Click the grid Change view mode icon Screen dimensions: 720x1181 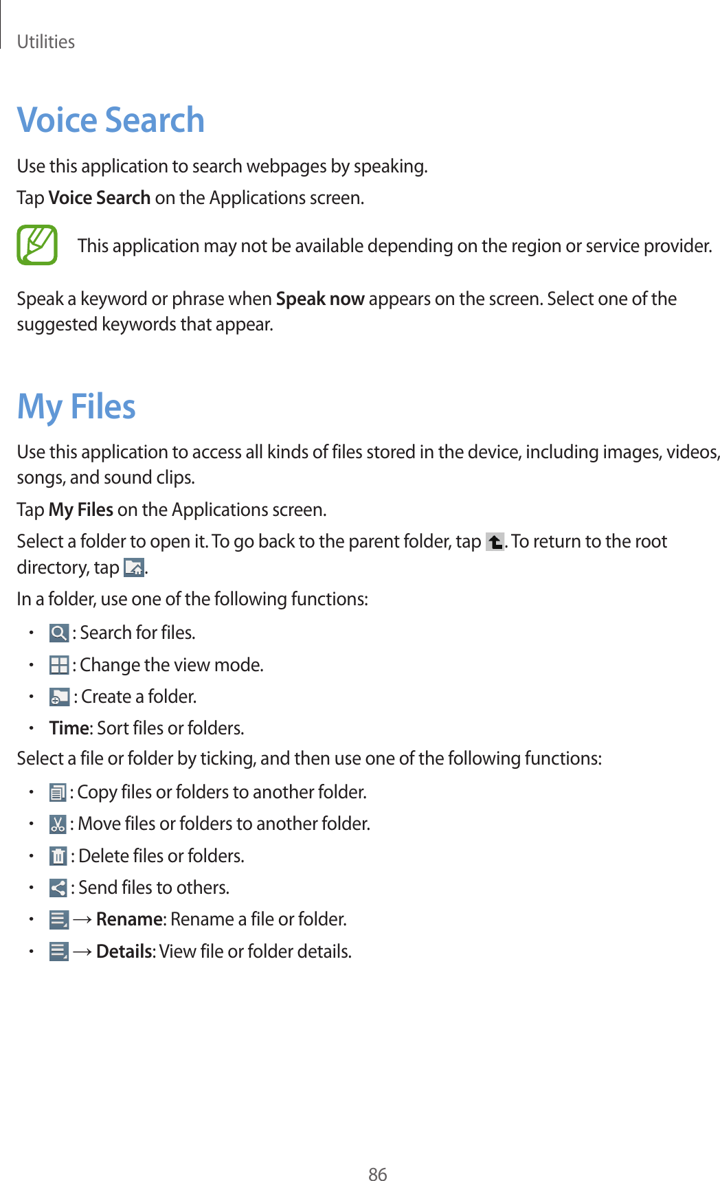[59, 665]
